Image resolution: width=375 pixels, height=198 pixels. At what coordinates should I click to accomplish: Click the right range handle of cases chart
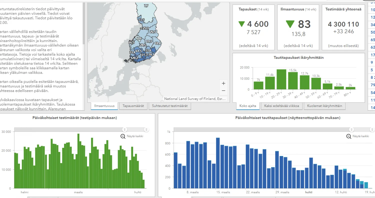pyautogui.click(x=372, y=130)
